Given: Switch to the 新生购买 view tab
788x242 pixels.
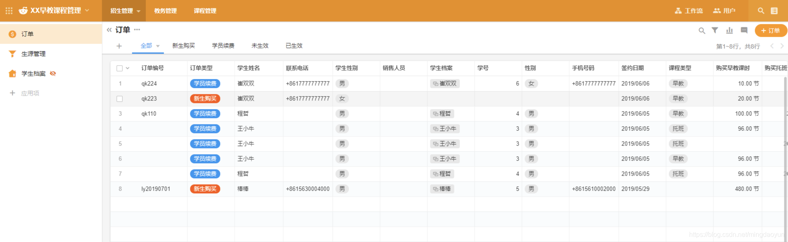Looking at the screenshot, I should click(x=183, y=46).
